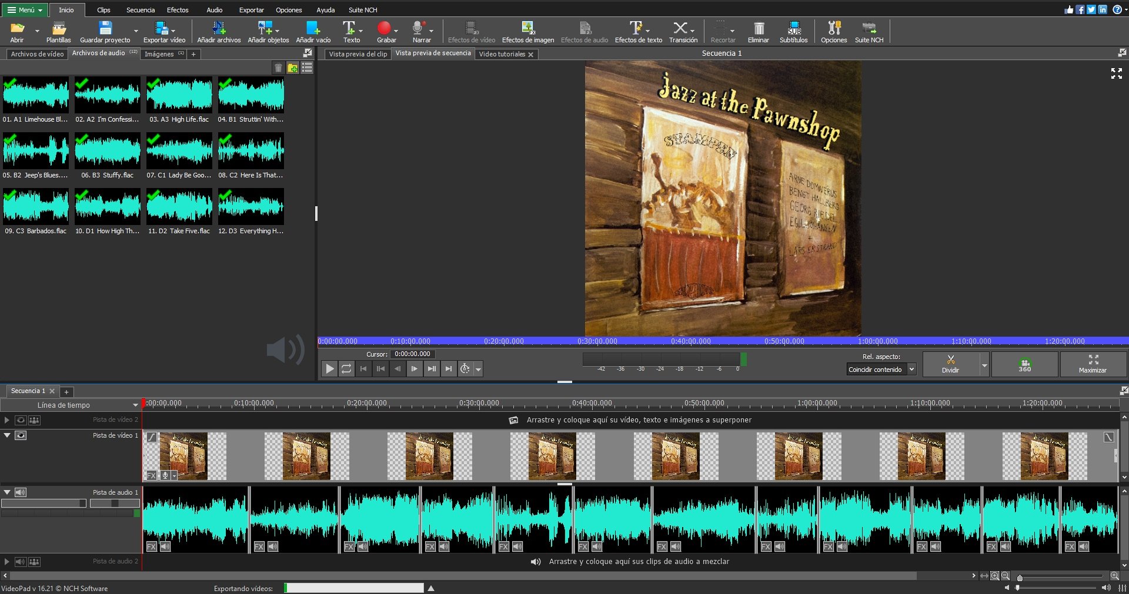Click the timeline zoom-to-fit icon

984,576
